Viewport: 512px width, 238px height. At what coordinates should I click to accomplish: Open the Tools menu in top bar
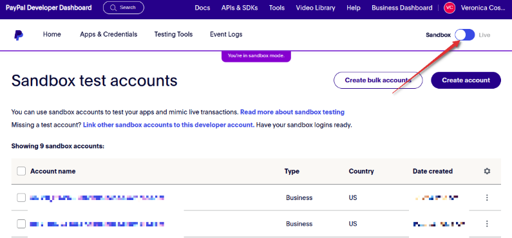click(x=277, y=8)
